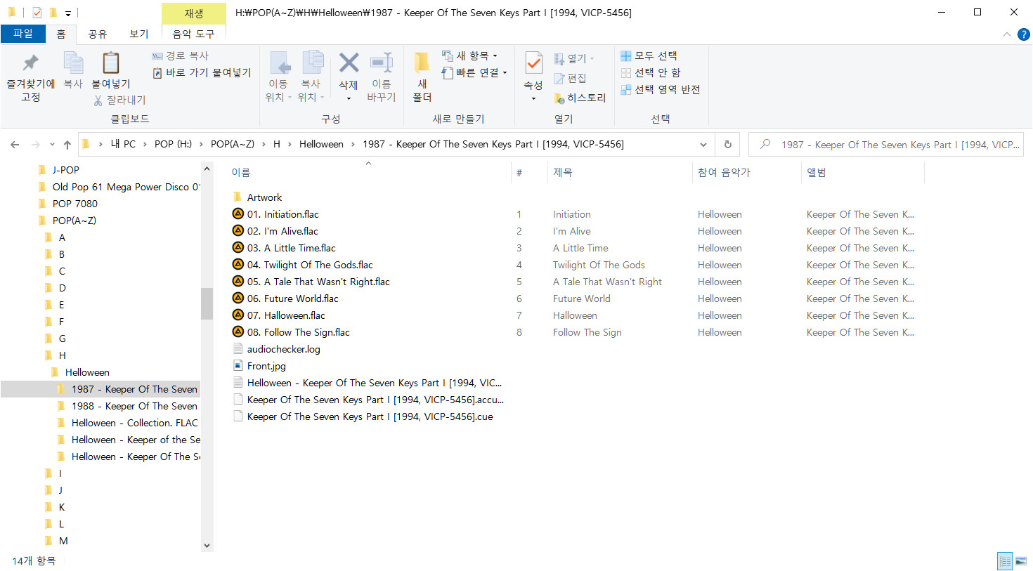
Task: Click 바로 가기 붙여넣기
Action: pyautogui.click(x=202, y=72)
